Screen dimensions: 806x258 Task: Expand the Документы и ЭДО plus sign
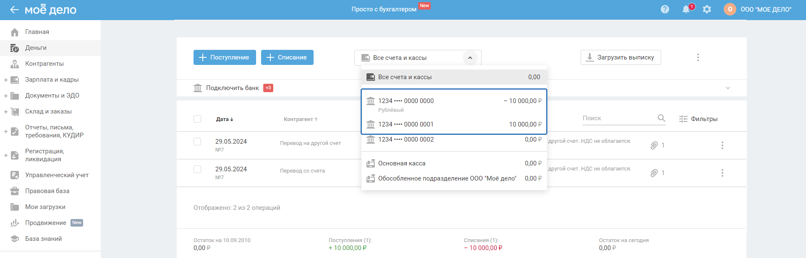tap(6, 95)
